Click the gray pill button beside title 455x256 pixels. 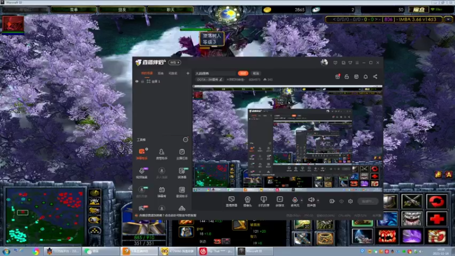pos(255,73)
